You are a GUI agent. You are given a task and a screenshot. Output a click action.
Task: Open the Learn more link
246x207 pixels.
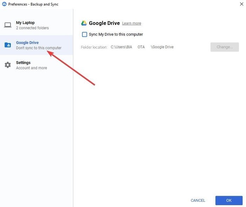click(x=132, y=23)
